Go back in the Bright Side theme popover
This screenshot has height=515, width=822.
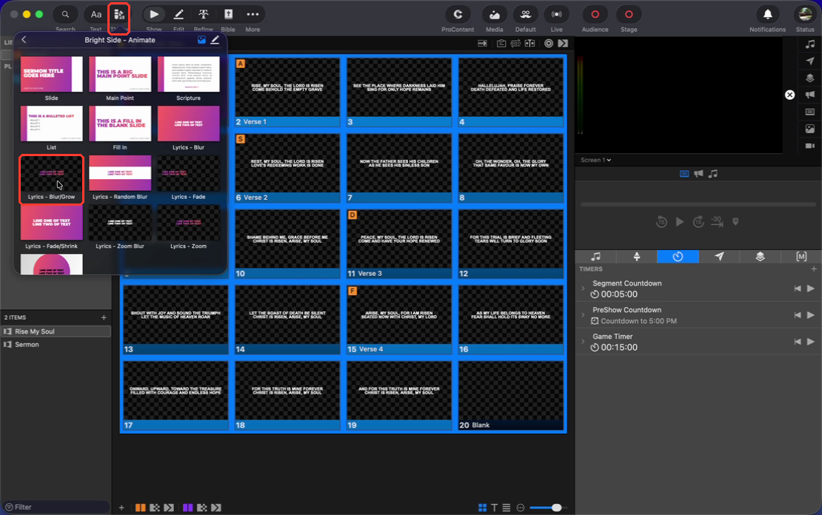[x=24, y=40]
